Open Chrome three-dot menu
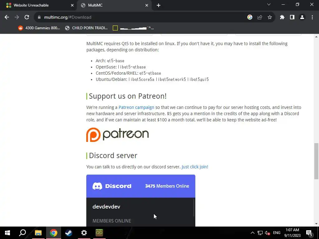This screenshot has height=239, width=319. point(312,17)
